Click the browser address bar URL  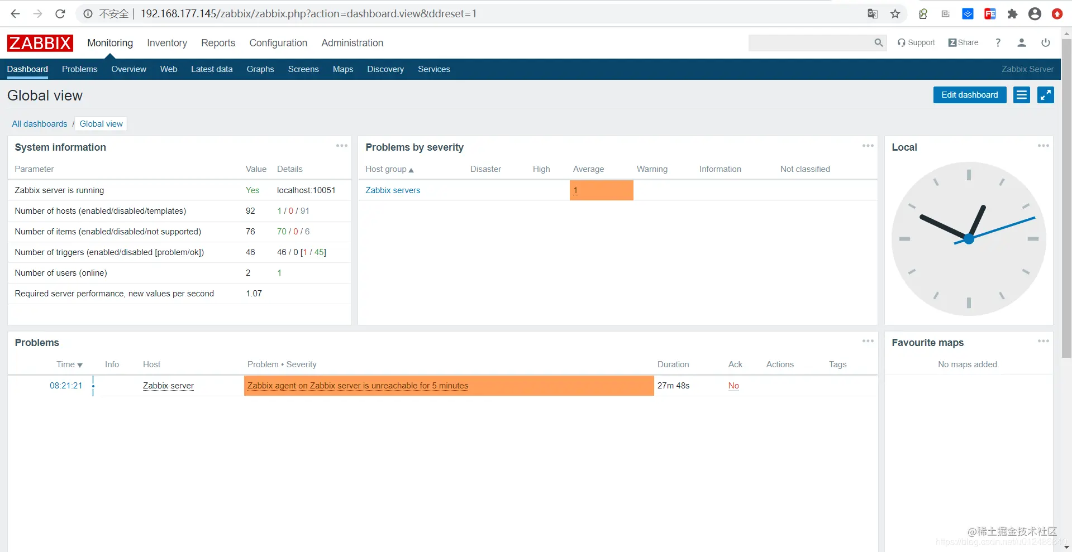(308, 14)
